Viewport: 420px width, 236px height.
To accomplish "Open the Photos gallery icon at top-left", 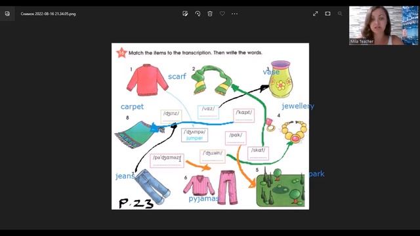I will [x=7, y=14].
